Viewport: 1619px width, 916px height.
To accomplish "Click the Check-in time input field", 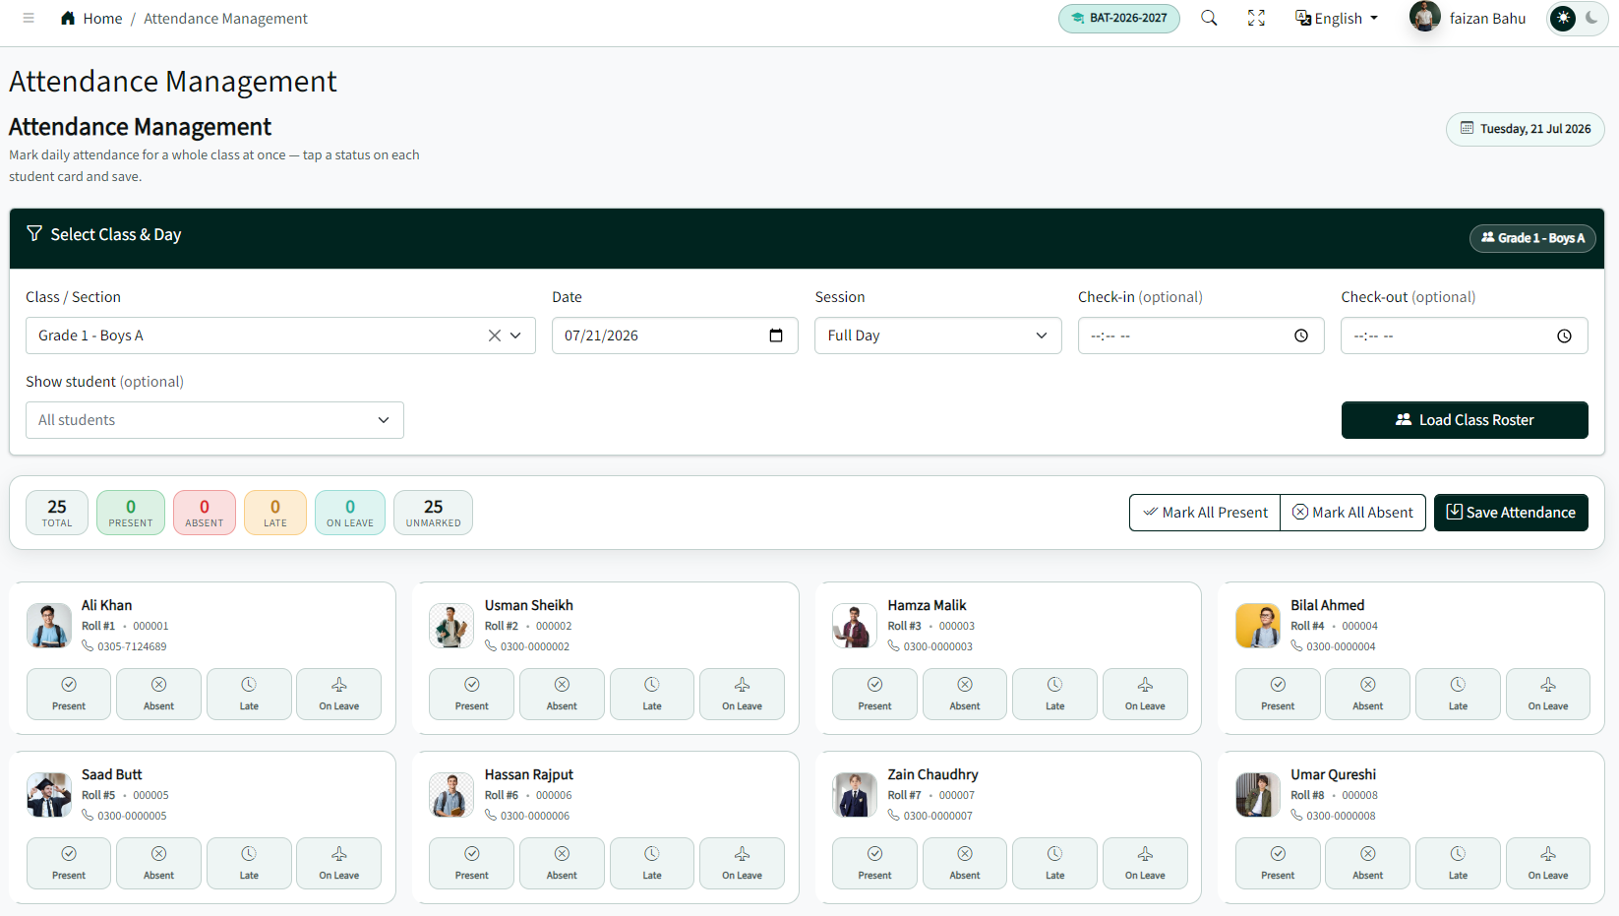I will [x=1201, y=336].
